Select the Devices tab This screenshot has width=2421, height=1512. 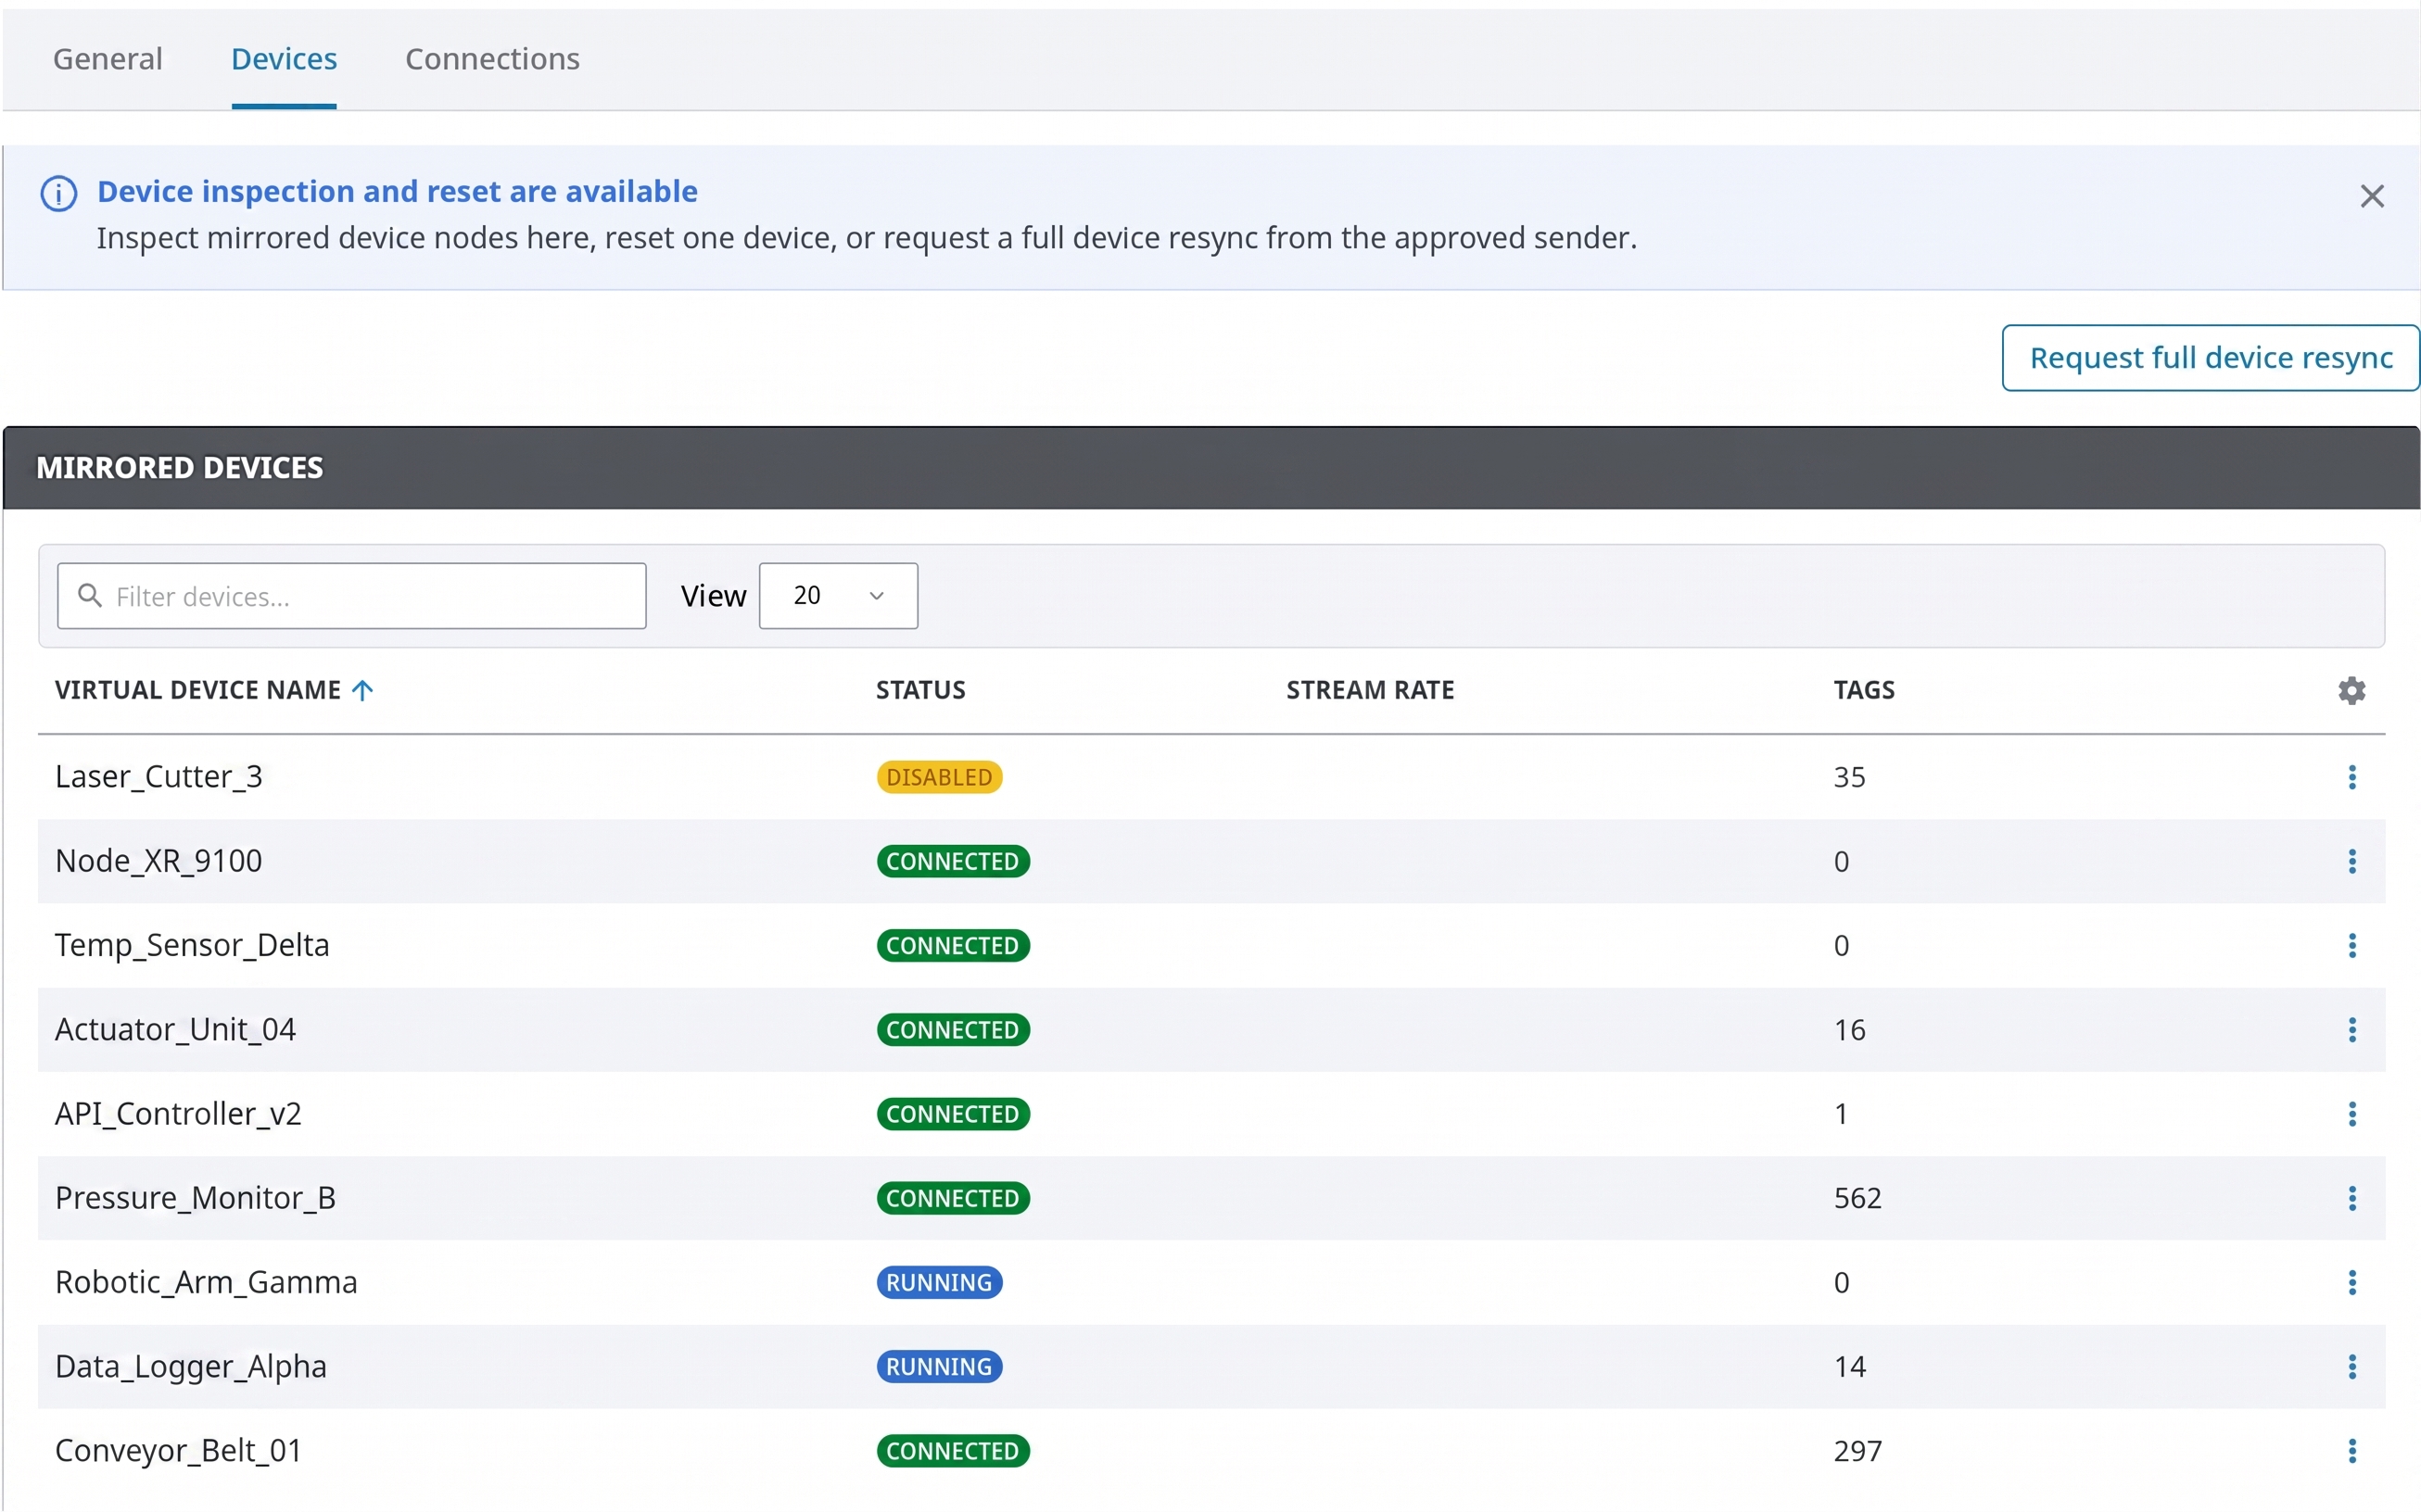(x=285, y=59)
